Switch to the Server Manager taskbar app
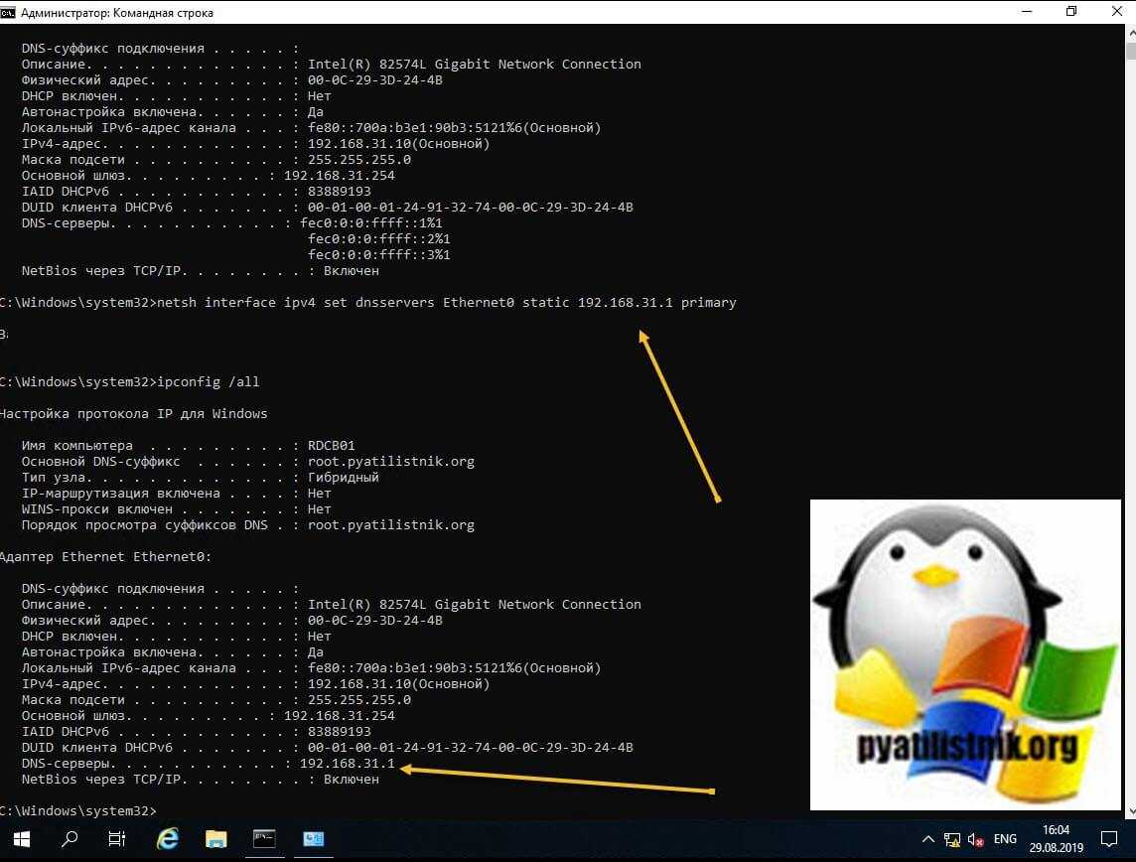The width and height of the screenshot is (1136, 862). click(x=314, y=839)
